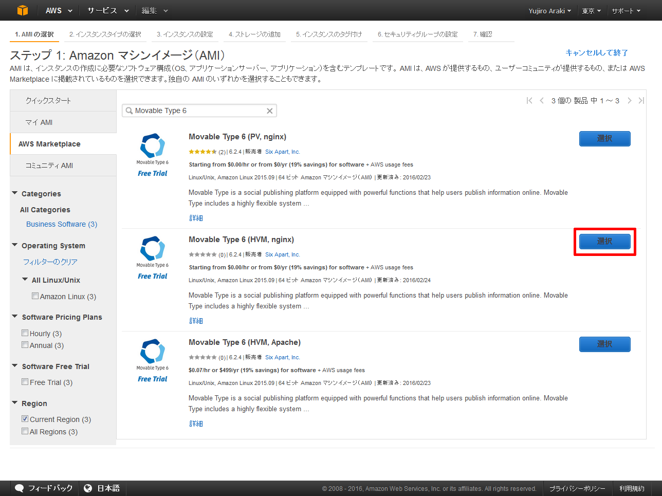Go to last results page
Viewport: 662px width, 496px height.
click(x=641, y=101)
